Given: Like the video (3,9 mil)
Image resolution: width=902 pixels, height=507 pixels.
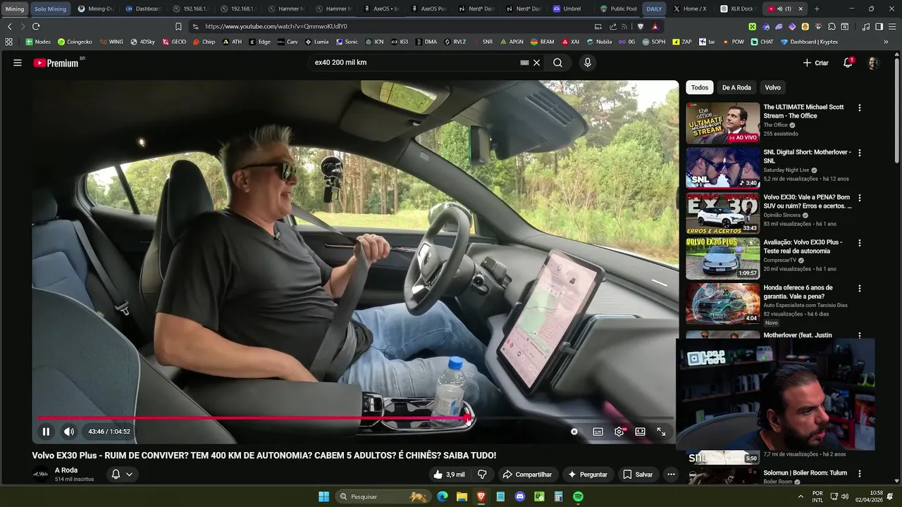Looking at the screenshot, I should [x=449, y=475].
